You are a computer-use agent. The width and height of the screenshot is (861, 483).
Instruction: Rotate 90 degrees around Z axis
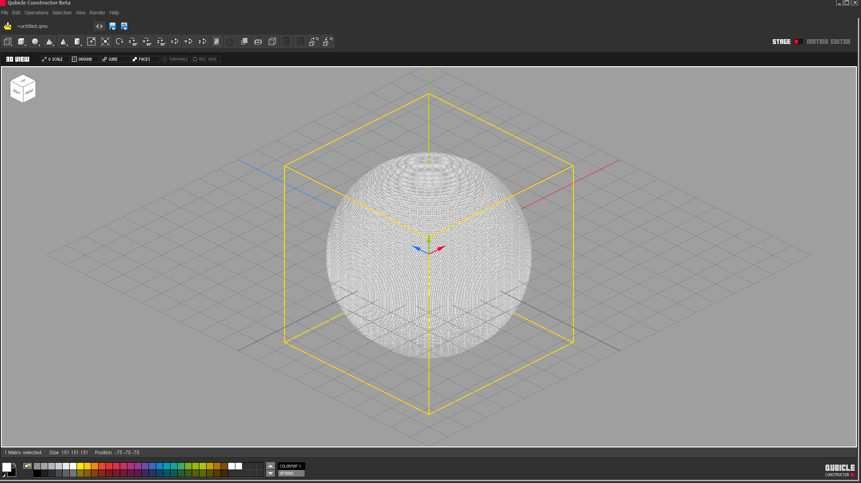(x=161, y=42)
